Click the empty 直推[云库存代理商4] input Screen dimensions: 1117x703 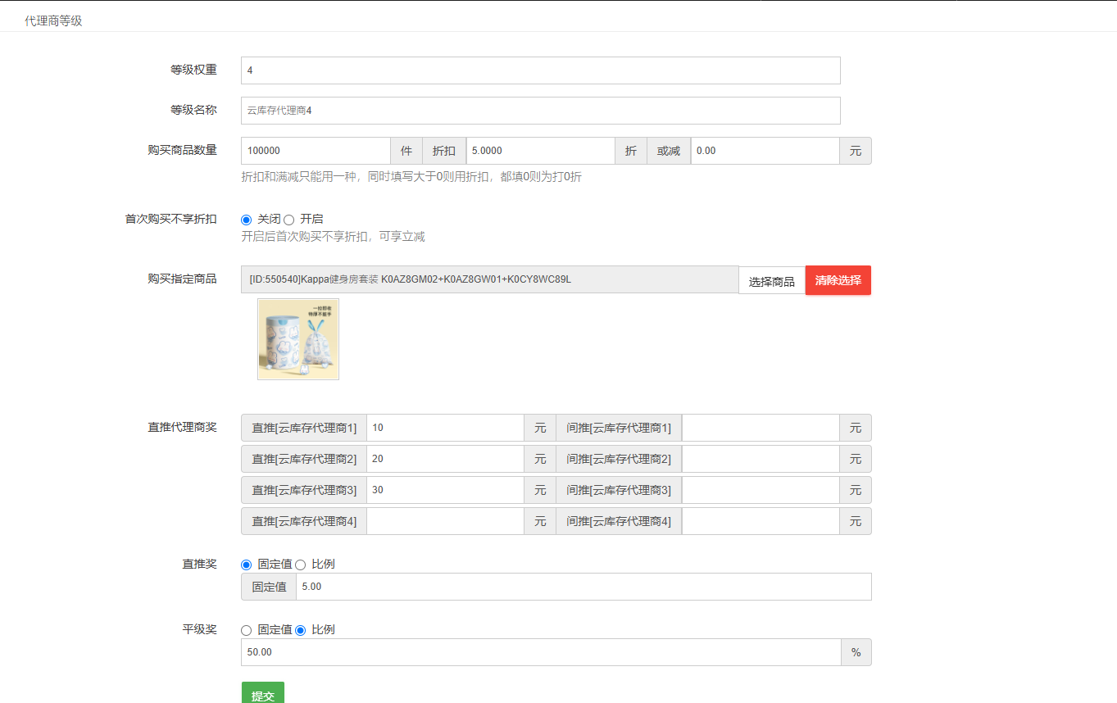pos(445,521)
